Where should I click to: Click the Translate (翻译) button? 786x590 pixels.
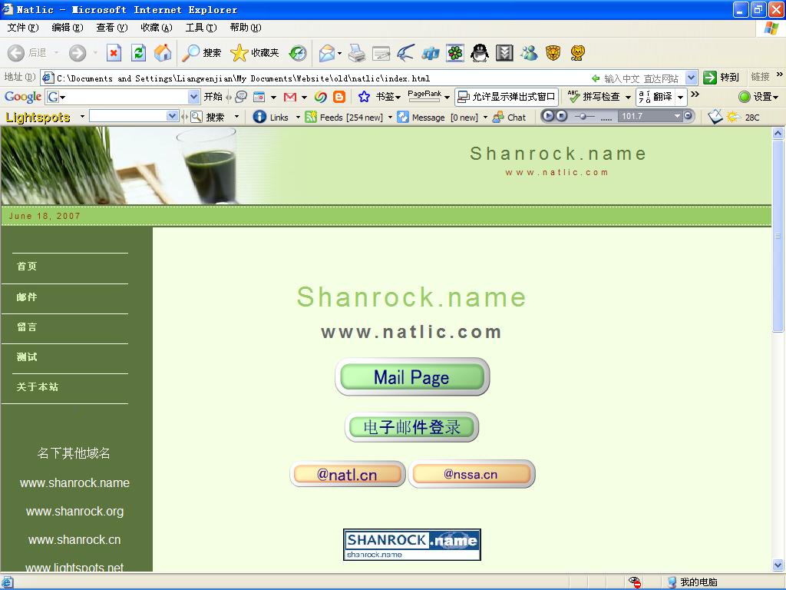pyautogui.click(x=656, y=97)
